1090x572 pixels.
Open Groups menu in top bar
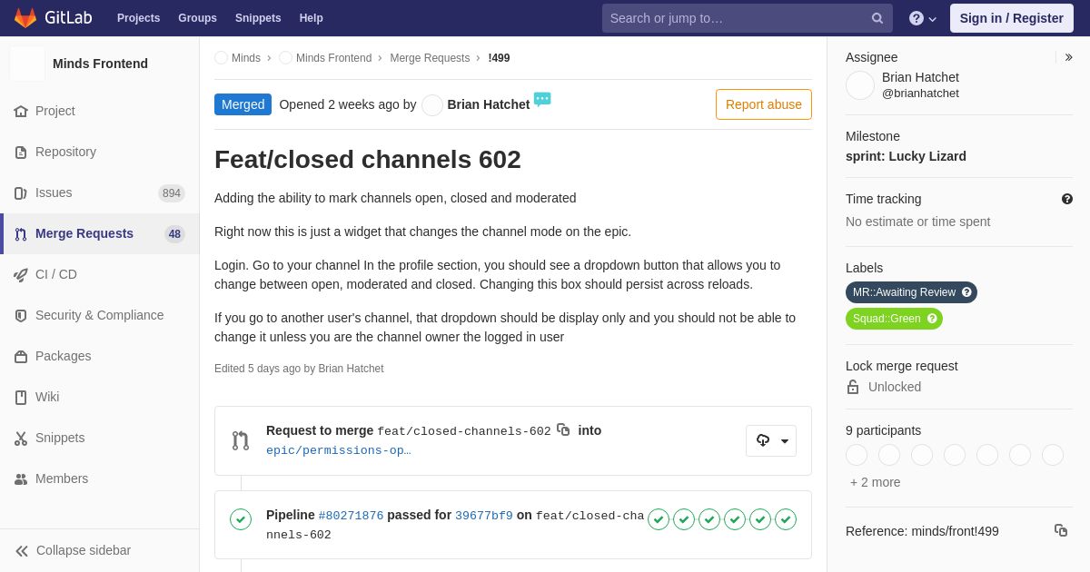(x=197, y=18)
